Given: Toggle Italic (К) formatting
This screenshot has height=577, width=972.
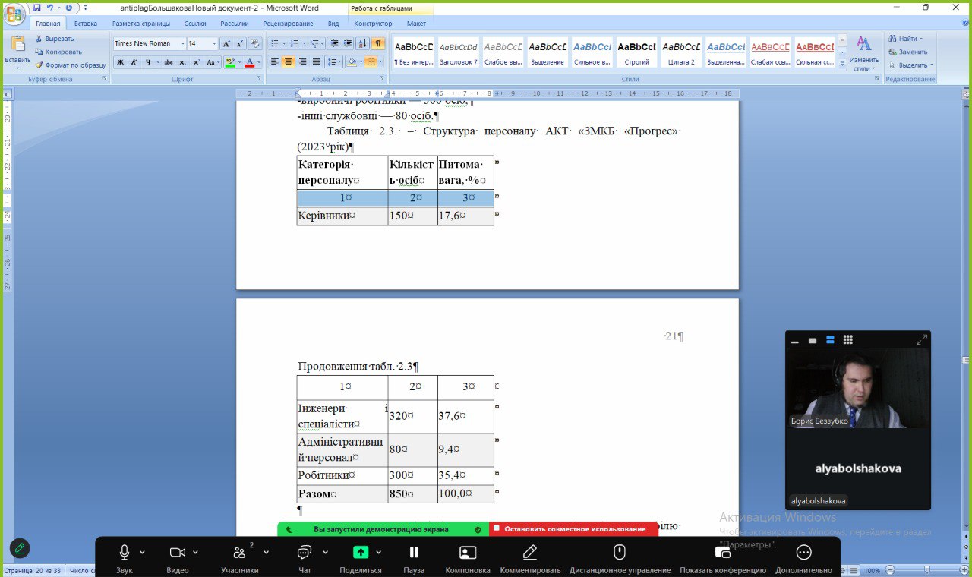Looking at the screenshot, I should tap(134, 62).
